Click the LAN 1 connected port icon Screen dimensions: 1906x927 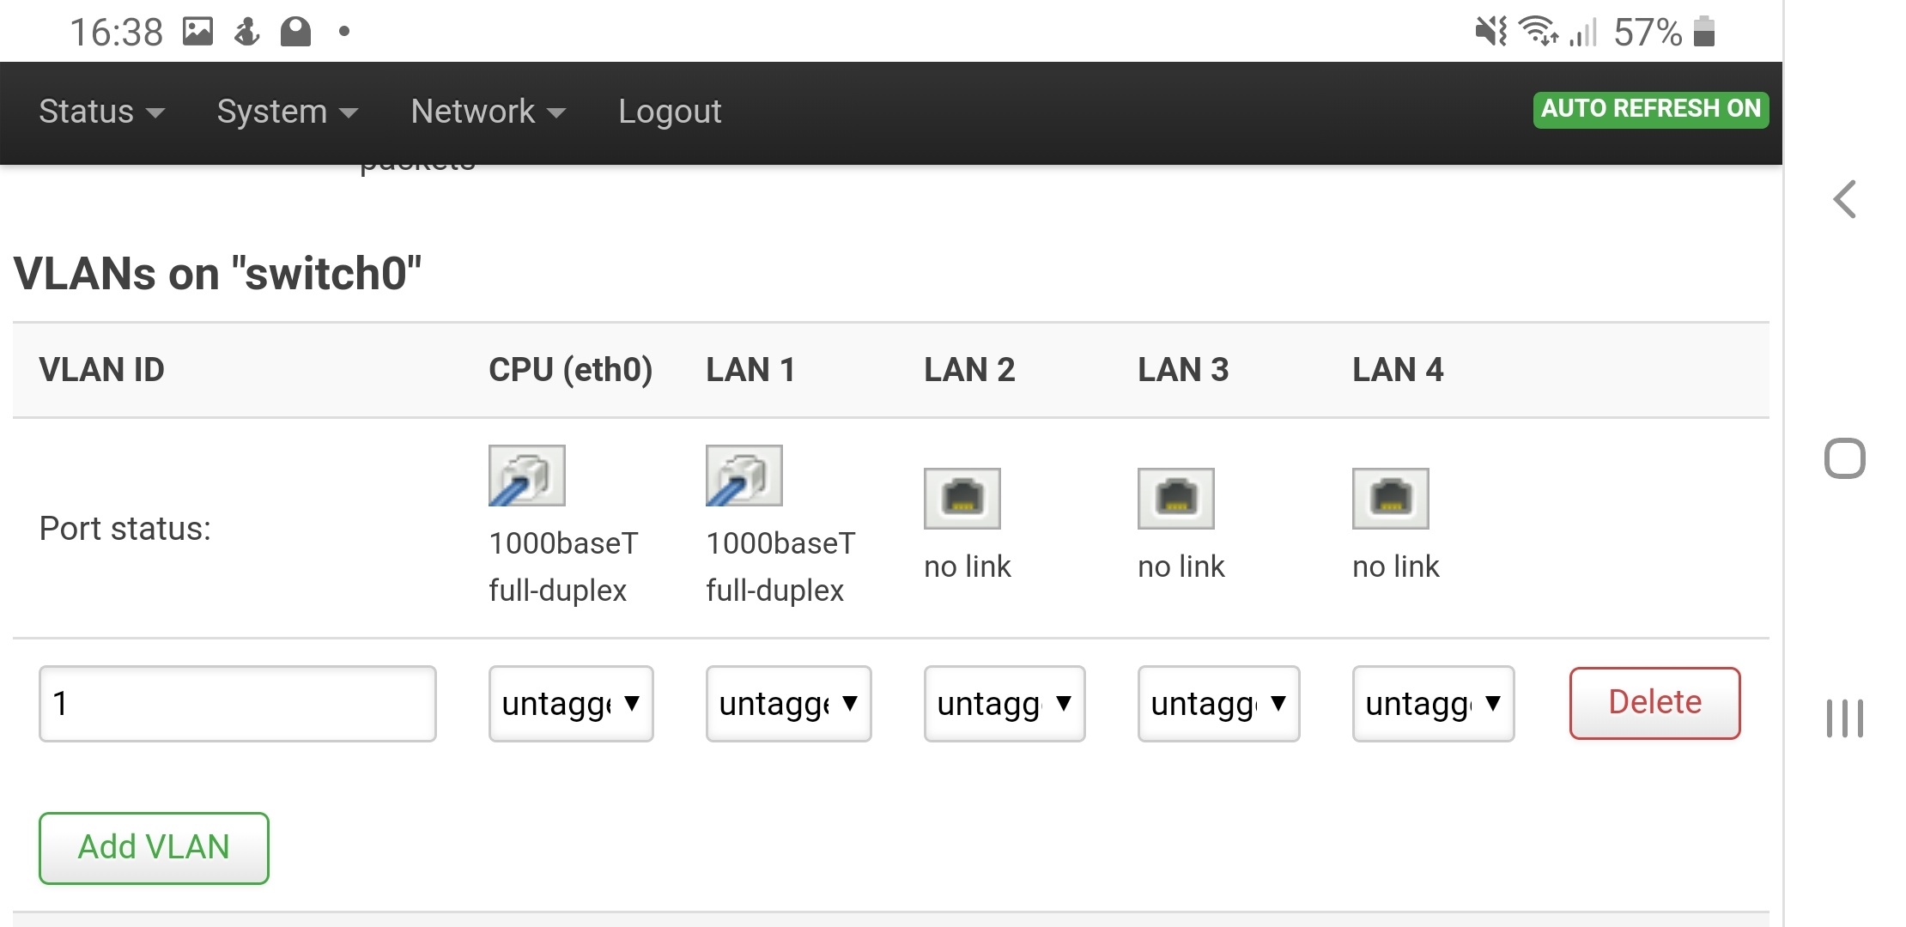tap(744, 476)
